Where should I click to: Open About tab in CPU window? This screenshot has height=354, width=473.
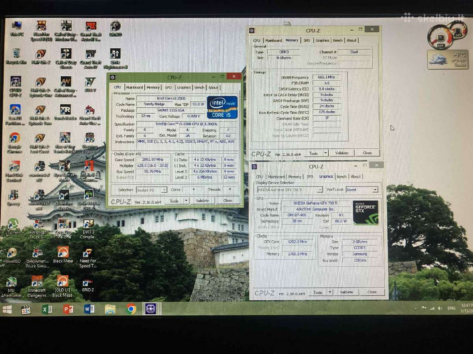[x=213, y=87]
